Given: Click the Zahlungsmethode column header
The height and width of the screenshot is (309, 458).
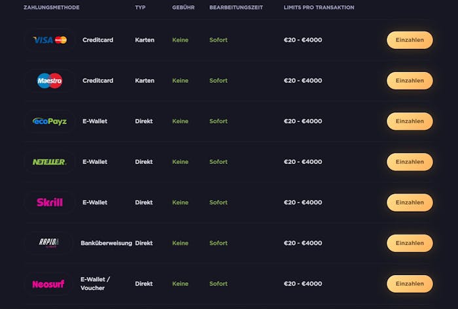Looking at the screenshot, I should [52, 8].
